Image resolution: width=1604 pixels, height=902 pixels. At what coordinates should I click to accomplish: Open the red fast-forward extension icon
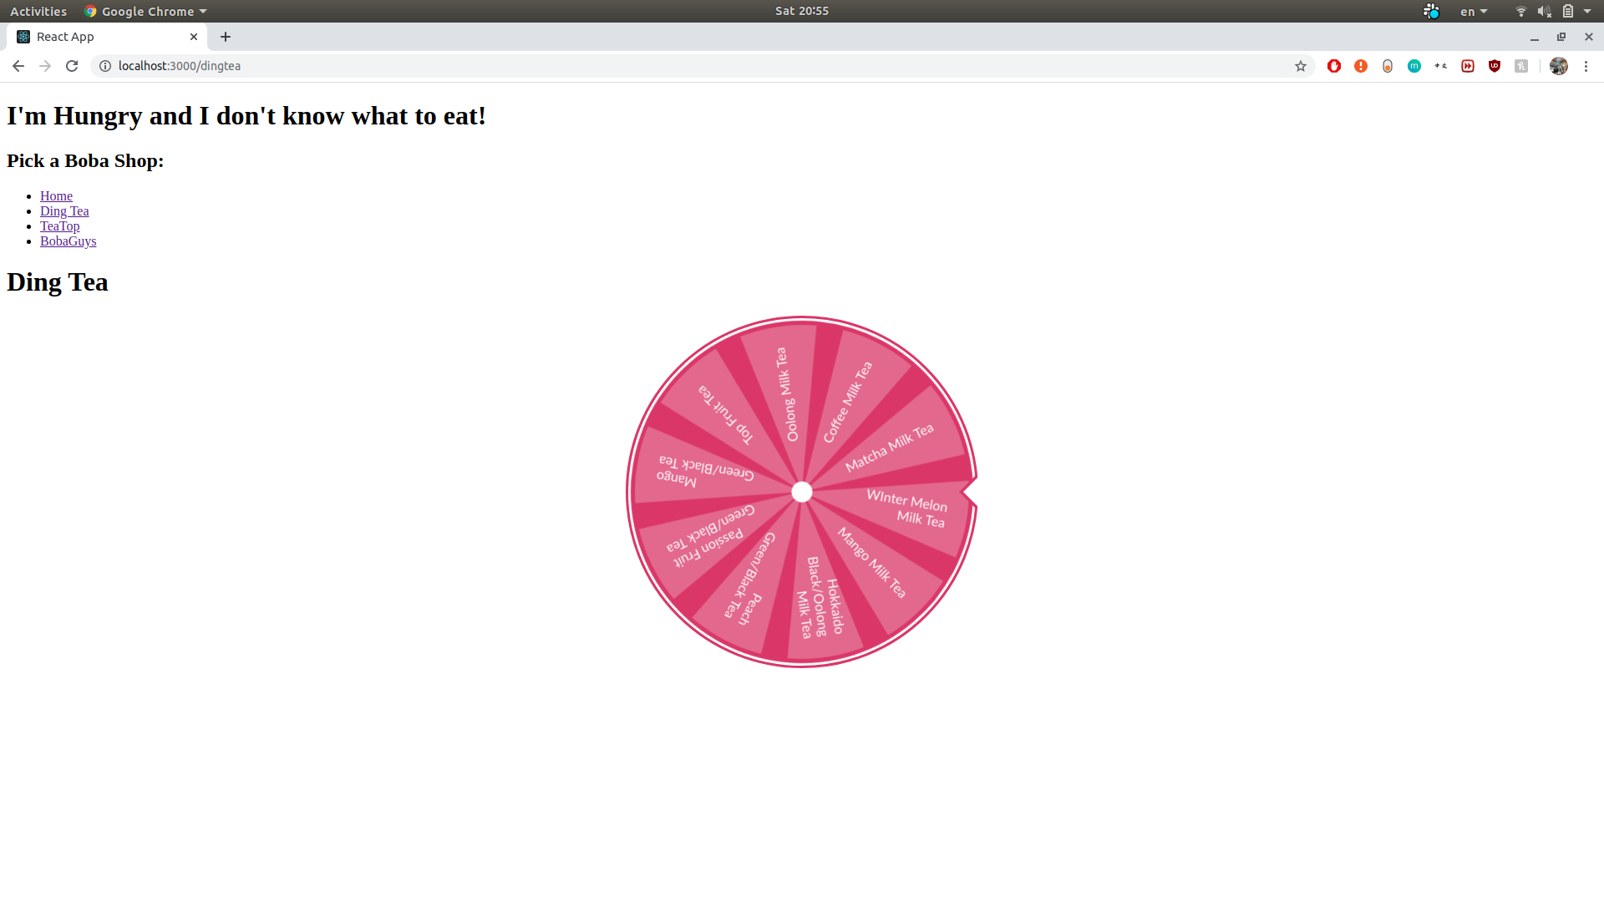pos(1468,66)
